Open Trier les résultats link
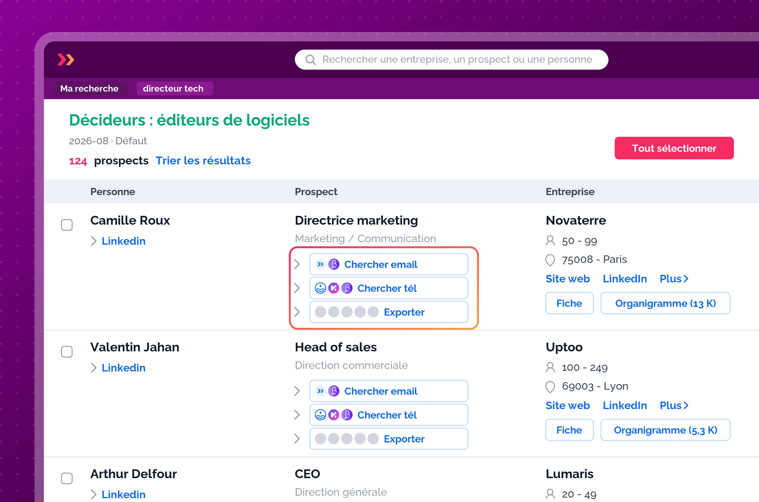The height and width of the screenshot is (502, 759). 203,161
